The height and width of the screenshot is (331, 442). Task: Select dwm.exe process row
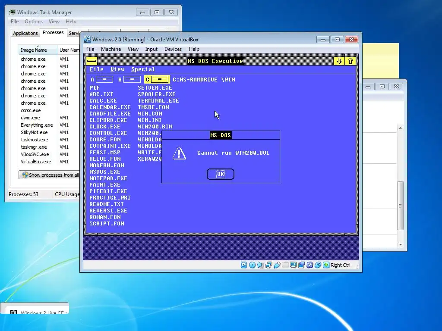click(x=50, y=118)
